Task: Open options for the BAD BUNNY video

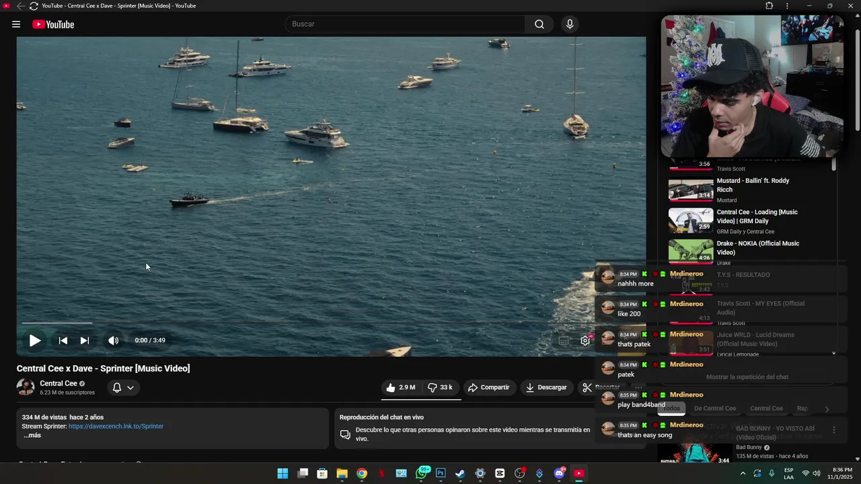Action: coord(834,430)
